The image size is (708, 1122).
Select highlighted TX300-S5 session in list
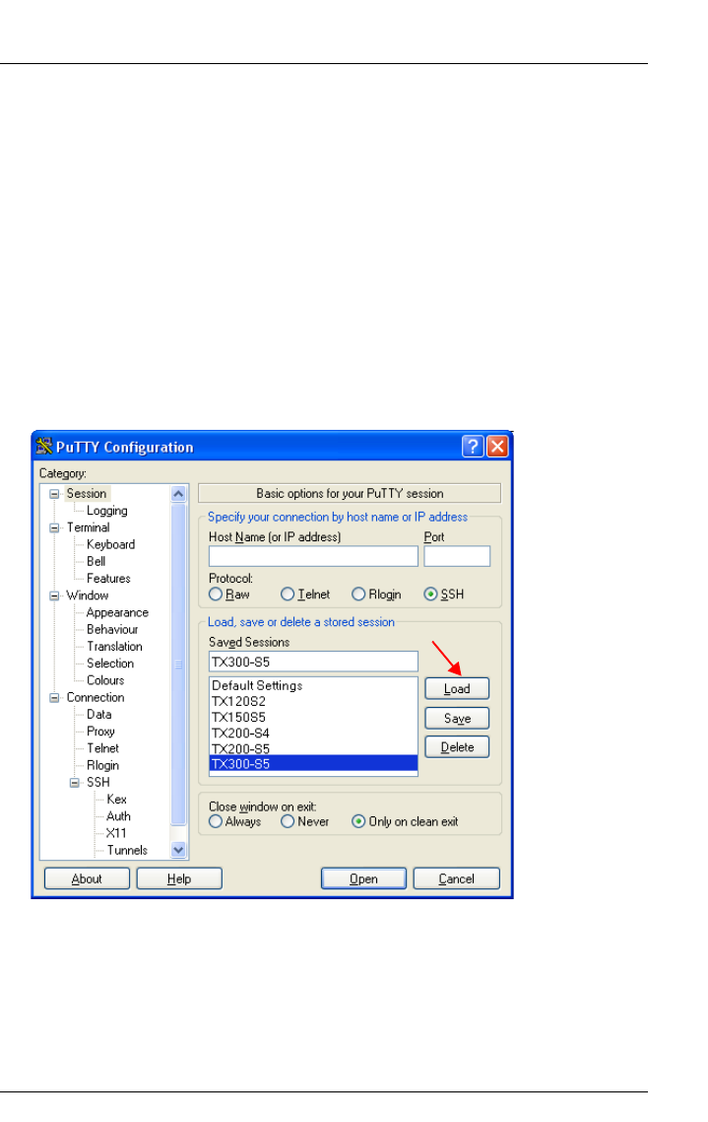(x=314, y=763)
